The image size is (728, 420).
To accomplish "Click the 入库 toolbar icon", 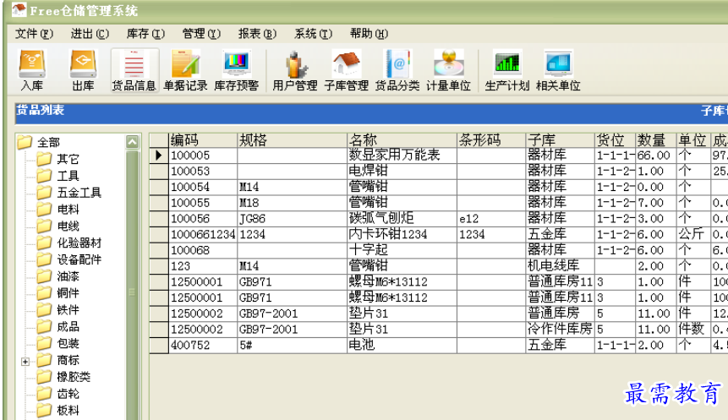I will [32, 69].
